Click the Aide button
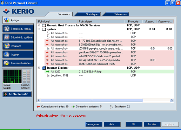This screenshot has width=181, height=130. pyautogui.click(x=112, y=124)
